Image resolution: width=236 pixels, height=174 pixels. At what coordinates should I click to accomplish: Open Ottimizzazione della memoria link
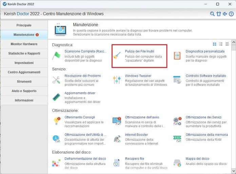206,135
